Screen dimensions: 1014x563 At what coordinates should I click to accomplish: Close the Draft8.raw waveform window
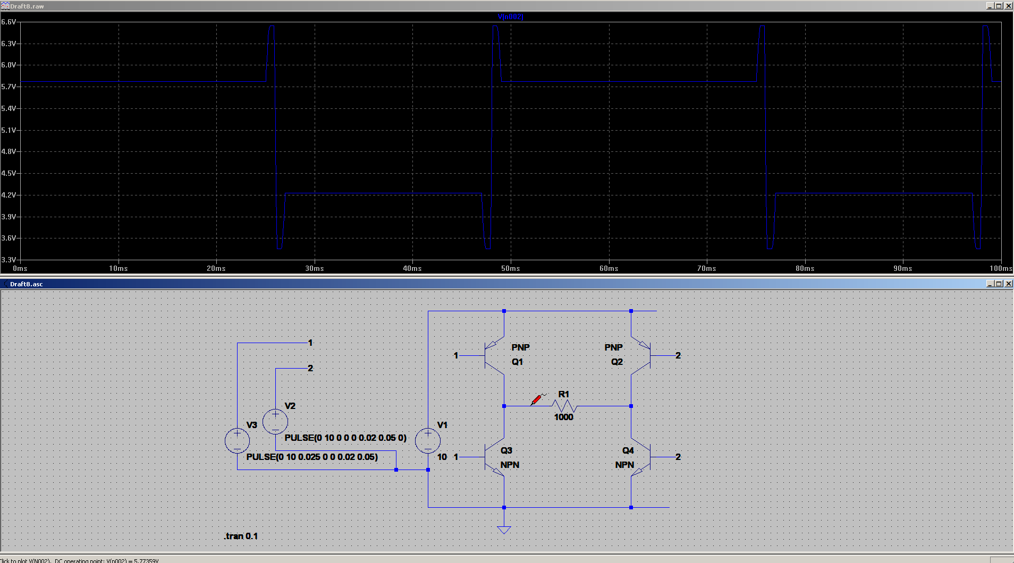1008,6
